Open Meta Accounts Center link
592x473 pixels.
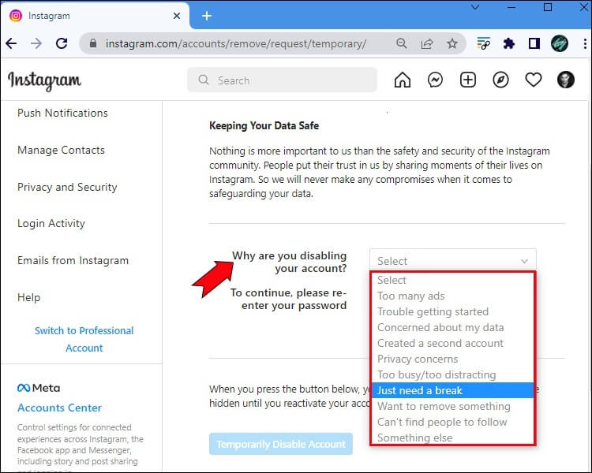[x=59, y=408]
